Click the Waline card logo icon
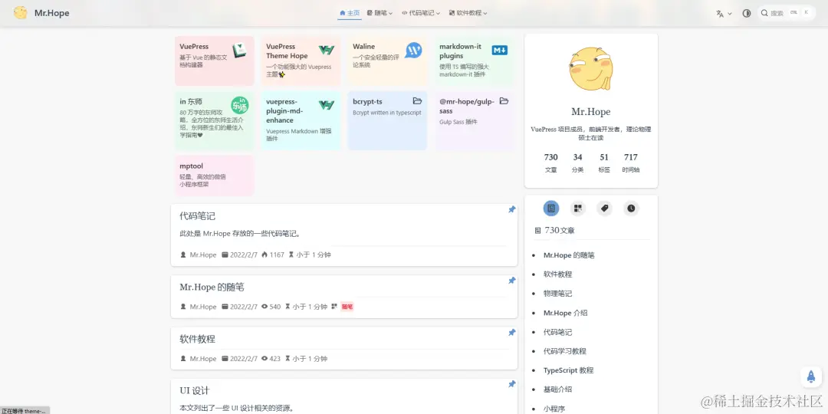The height and width of the screenshot is (414, 828). coord(413,50)
